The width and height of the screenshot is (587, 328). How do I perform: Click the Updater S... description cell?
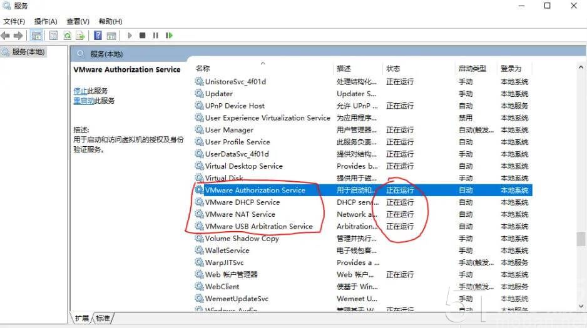(x=357, y=94)
